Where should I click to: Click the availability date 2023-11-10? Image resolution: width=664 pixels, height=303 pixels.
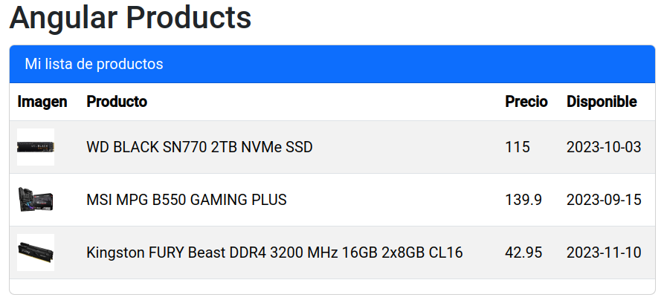pos(604,252)
